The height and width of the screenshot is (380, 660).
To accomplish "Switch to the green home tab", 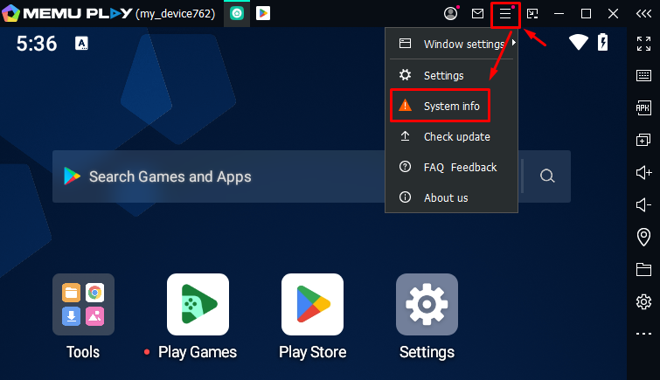I will pos(237,14).
